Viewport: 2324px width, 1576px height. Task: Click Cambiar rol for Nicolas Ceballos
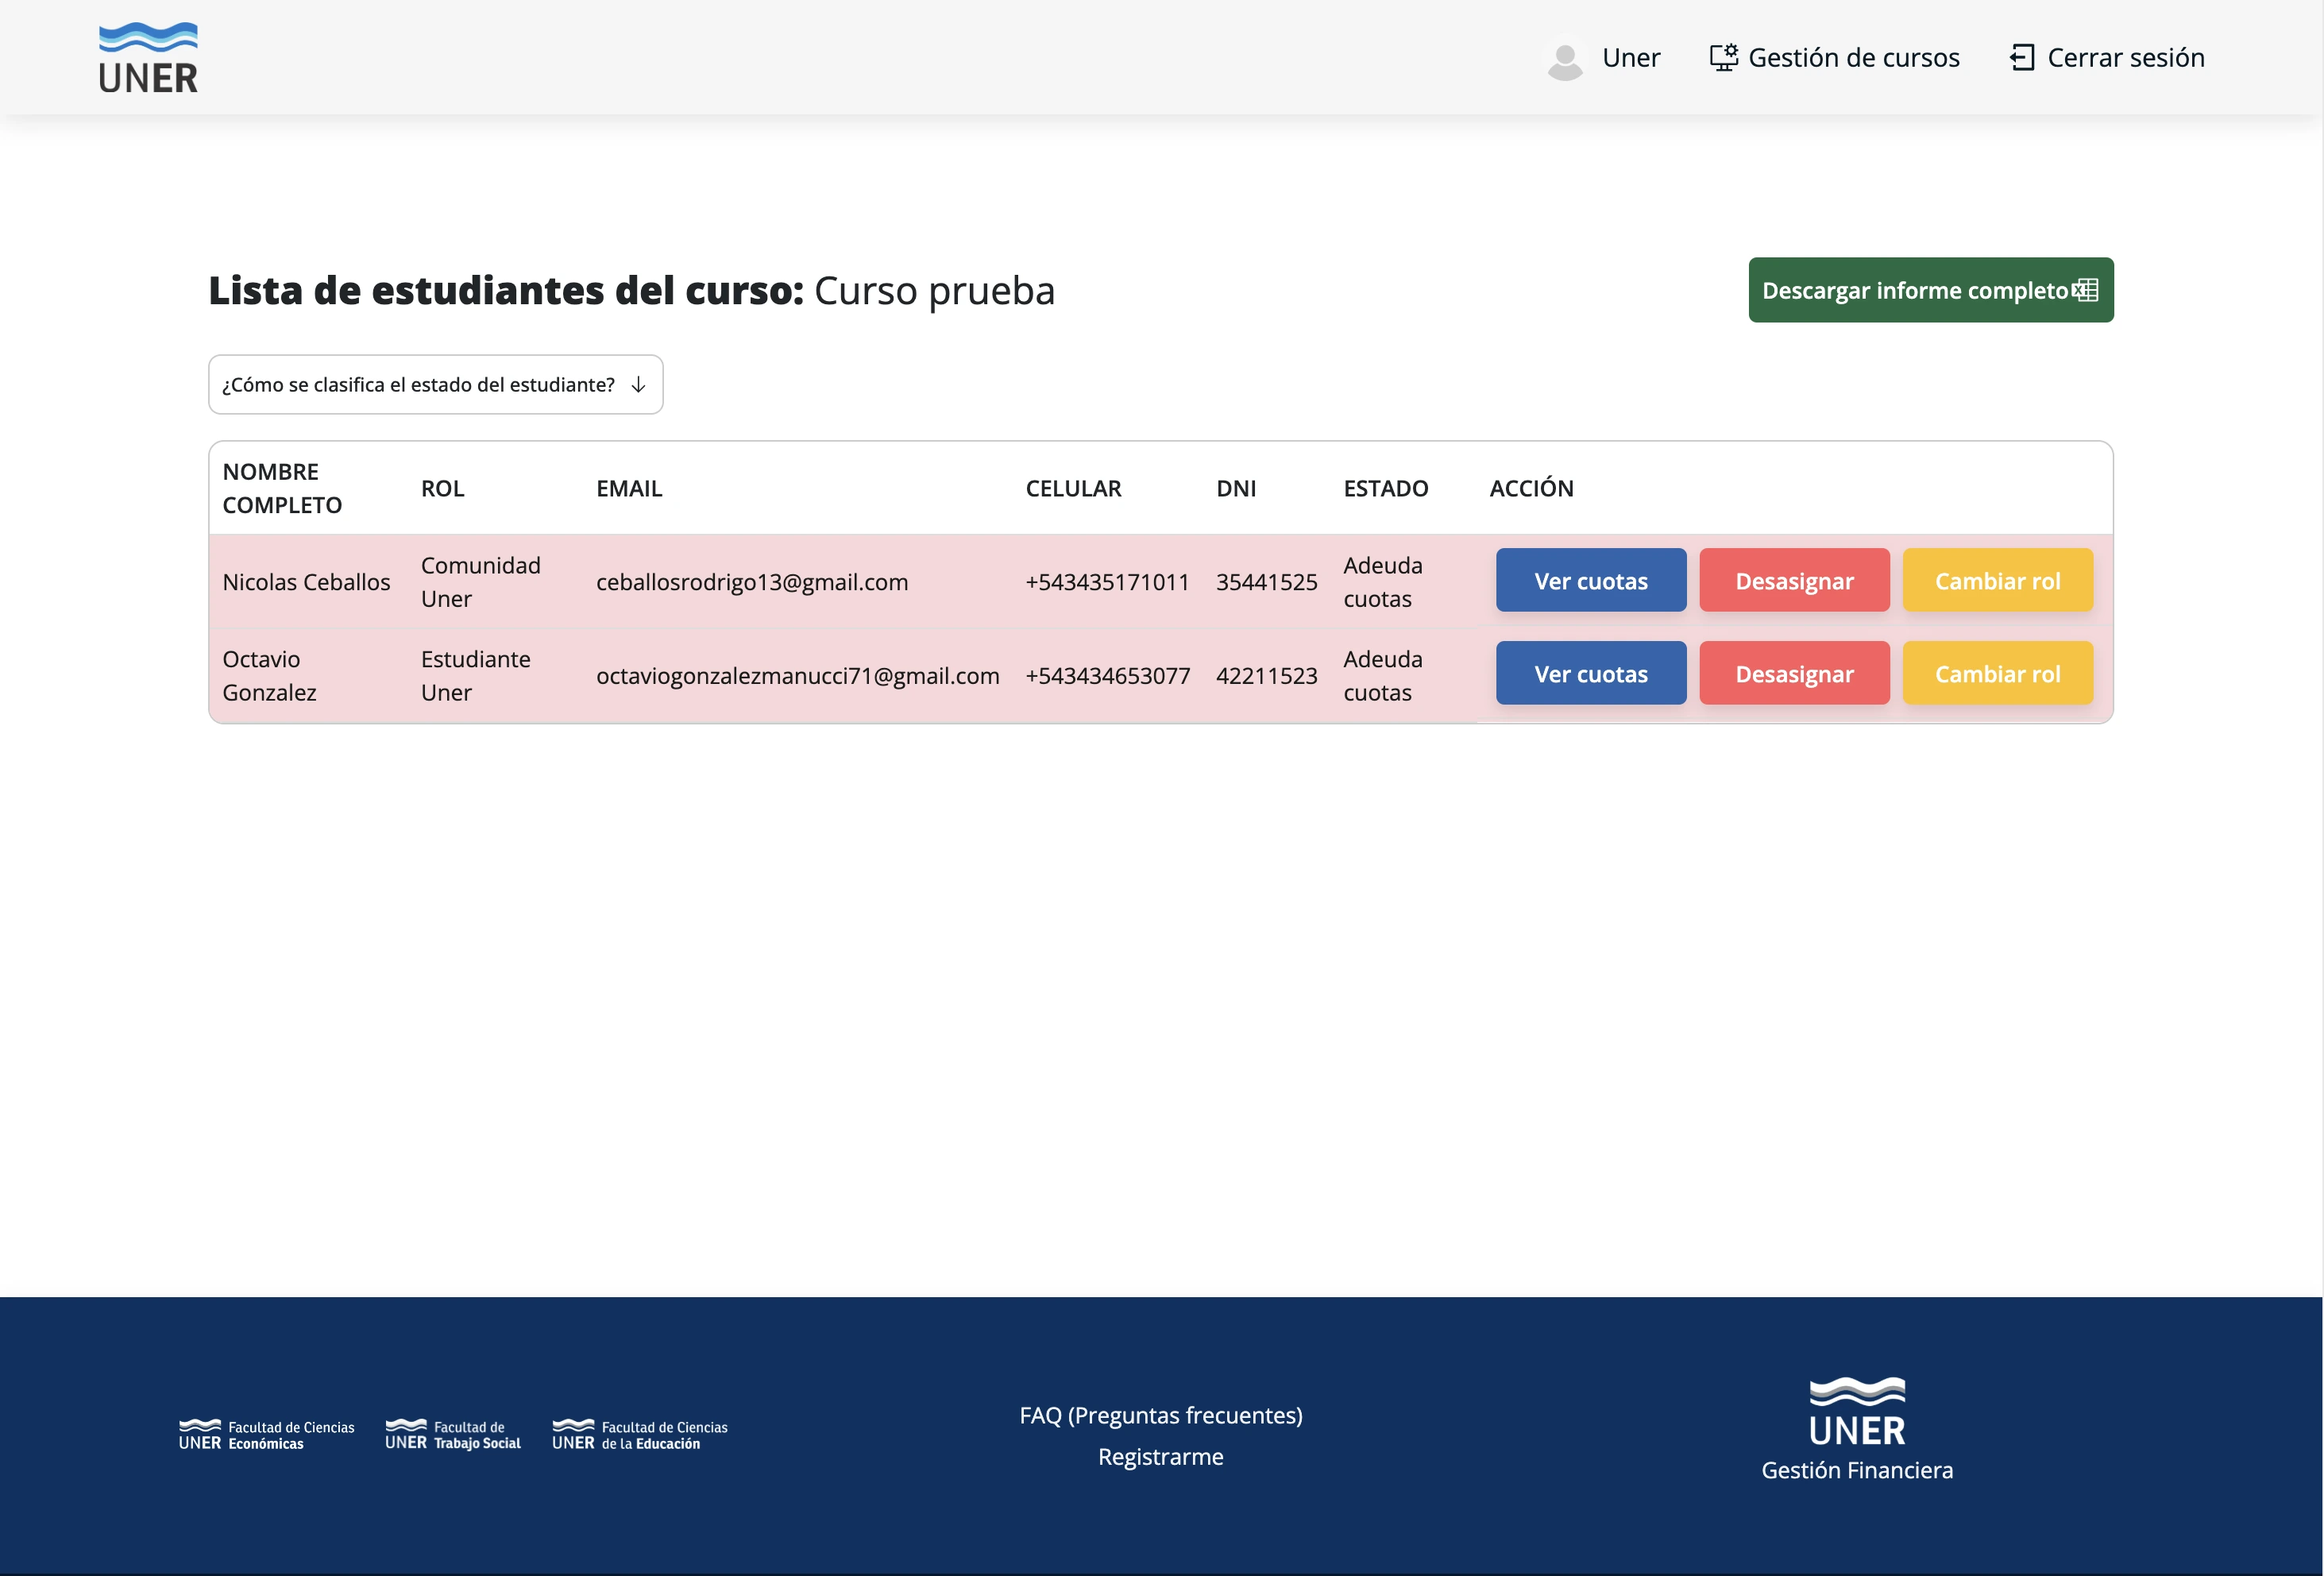(1997, 580)
